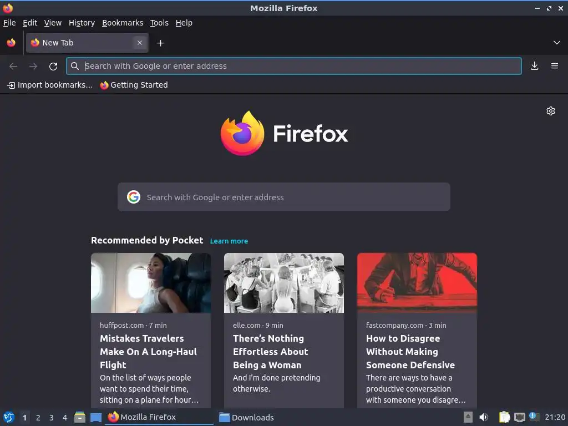Open the Tools menu

(x=159, y=23)
